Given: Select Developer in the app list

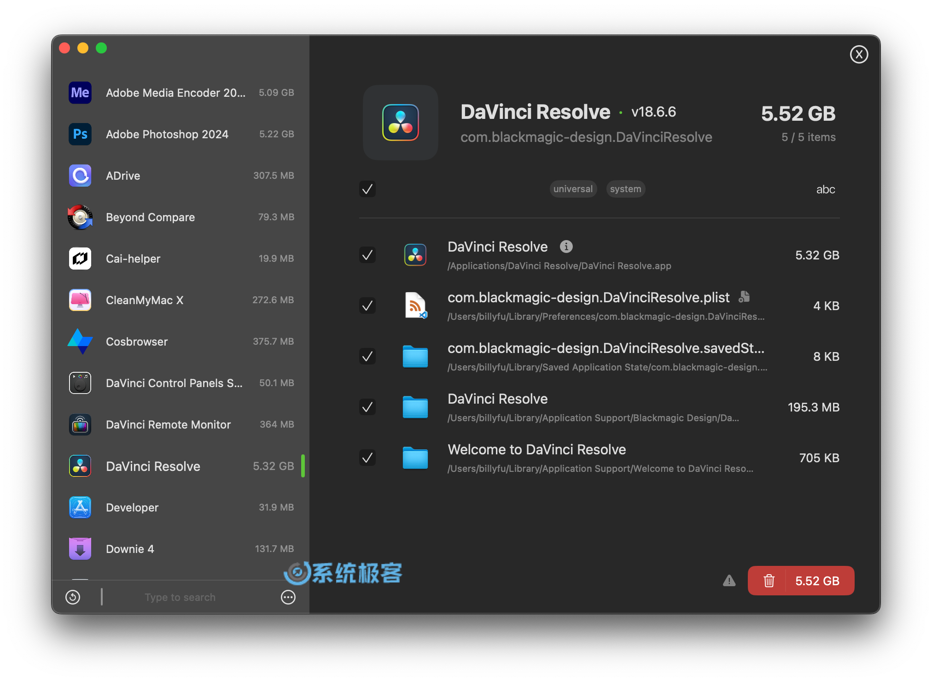Looking at the screenshot, I should (x=181, y=507).
